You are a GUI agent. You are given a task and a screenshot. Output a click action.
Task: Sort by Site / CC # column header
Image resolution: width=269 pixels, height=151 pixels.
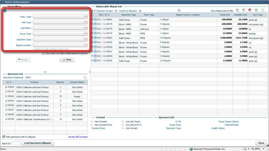pos(105,15)
